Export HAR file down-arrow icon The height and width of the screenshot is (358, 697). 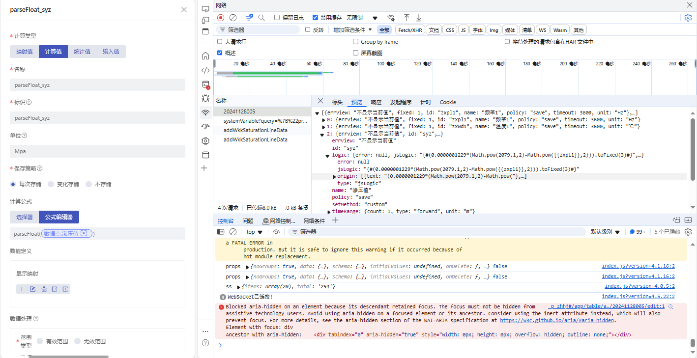point(419,18)
